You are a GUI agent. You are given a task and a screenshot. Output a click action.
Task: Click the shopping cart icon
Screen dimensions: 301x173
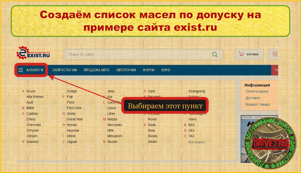click(241, 54)
